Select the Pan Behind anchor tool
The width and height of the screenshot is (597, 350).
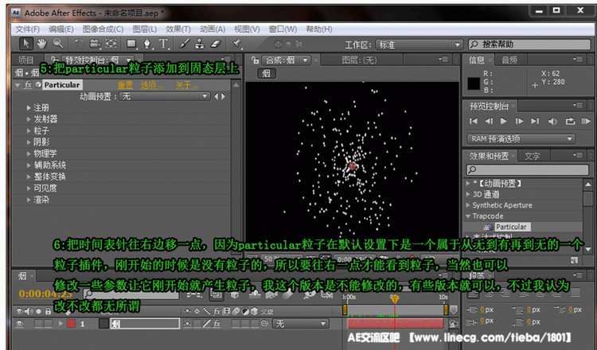tap(111, 44)
